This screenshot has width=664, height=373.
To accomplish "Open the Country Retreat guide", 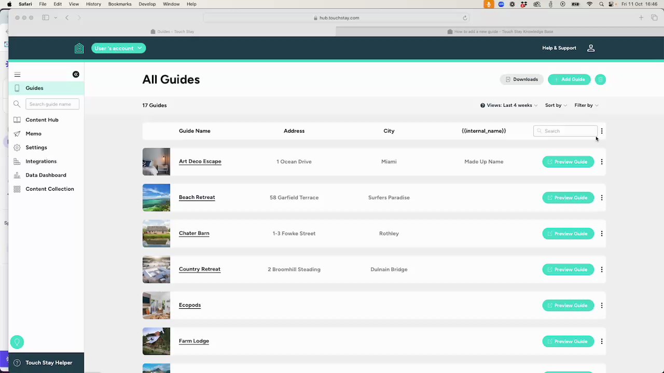I will 200,269.
